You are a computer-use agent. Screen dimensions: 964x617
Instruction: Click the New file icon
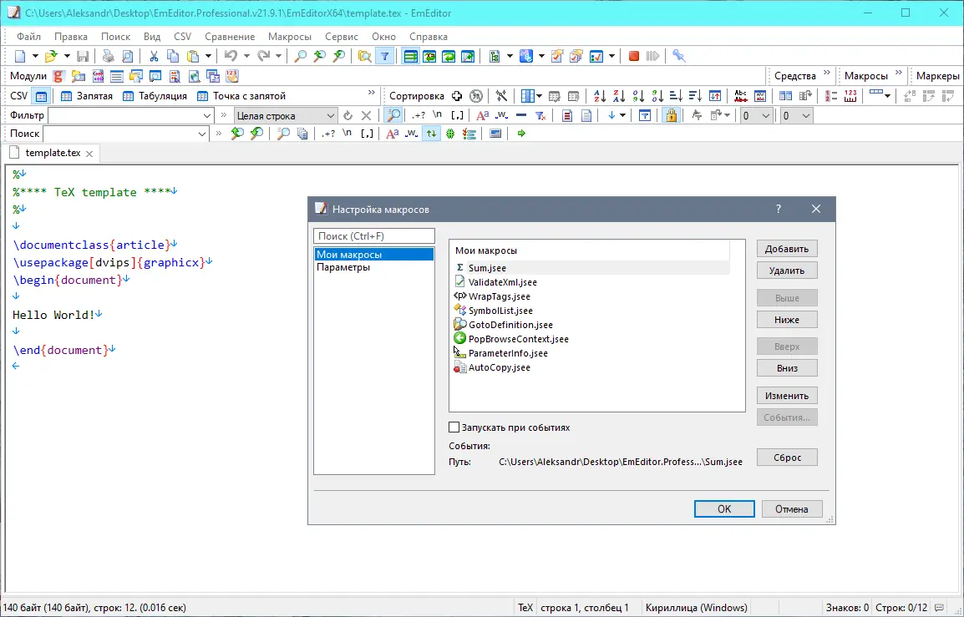coord(20,57)
